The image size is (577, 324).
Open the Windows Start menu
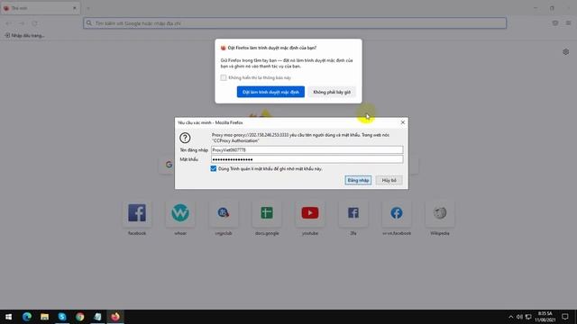click(8, 317)
